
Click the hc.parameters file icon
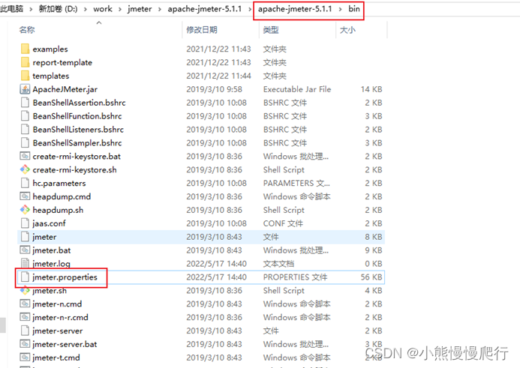click(25, 183)
